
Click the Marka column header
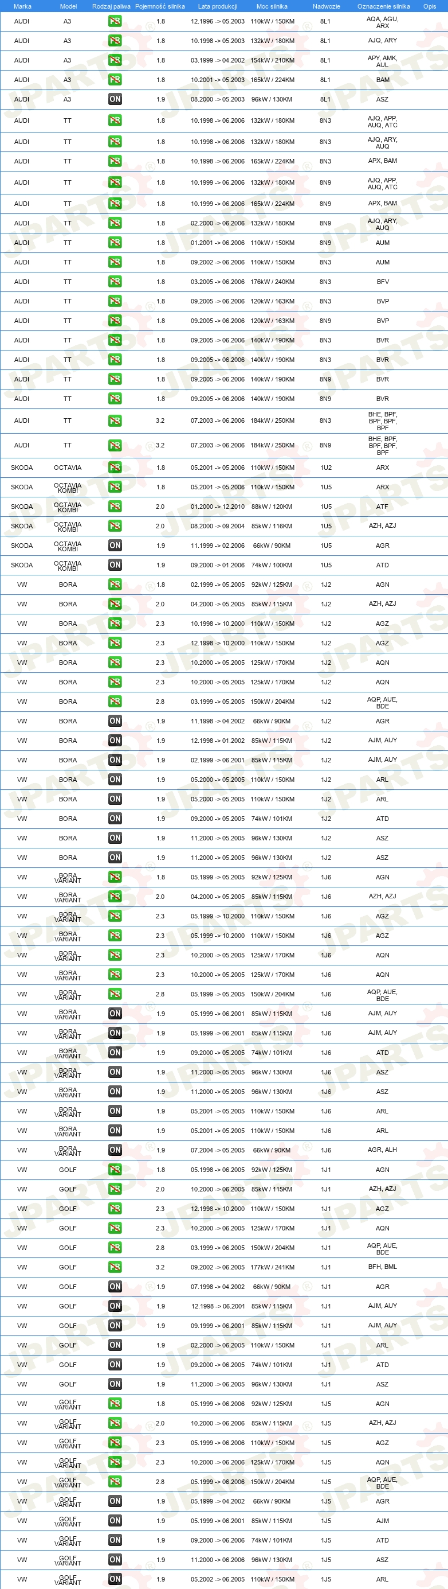click(x=22, y=6)
